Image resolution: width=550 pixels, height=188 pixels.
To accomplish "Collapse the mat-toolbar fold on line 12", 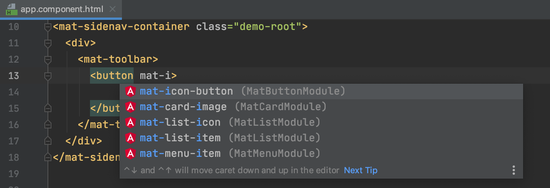I will 48,60.
